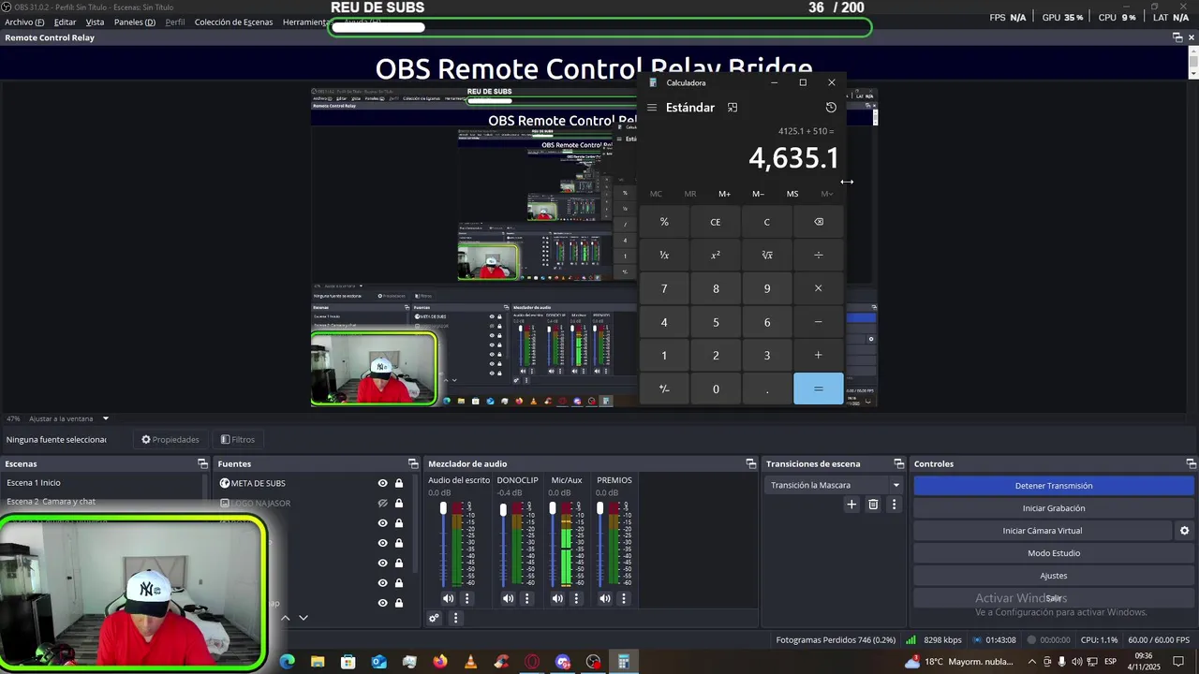Float the Escenas dock panel
Screen dimensions: 1199x674
click(202, 463)
